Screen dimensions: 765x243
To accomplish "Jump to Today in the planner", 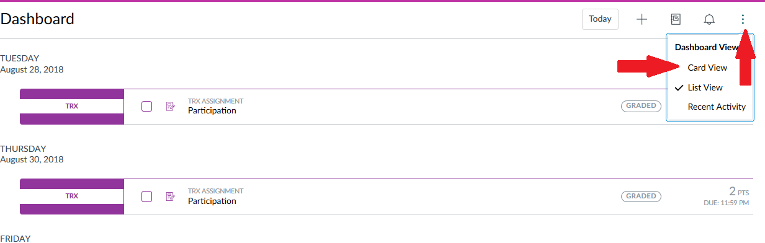I will coord(600,19).
